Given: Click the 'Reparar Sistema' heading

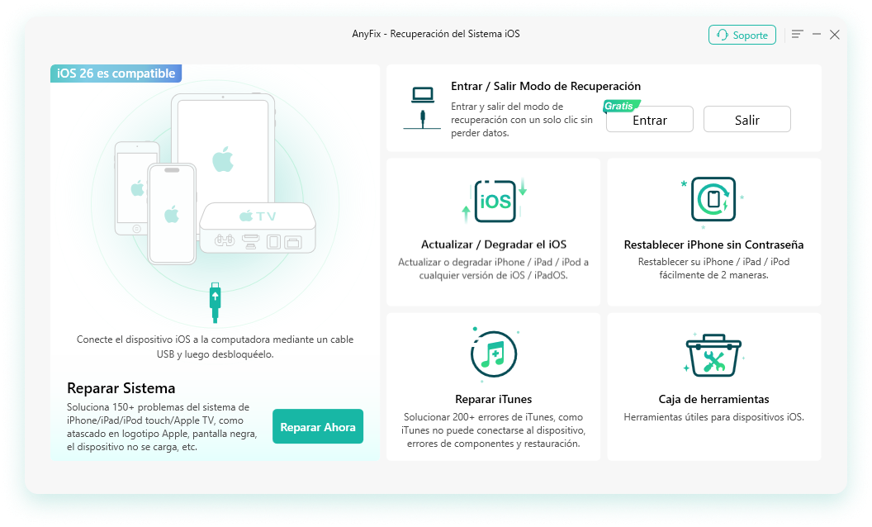Looking at the screenshot, I should 121,388.
